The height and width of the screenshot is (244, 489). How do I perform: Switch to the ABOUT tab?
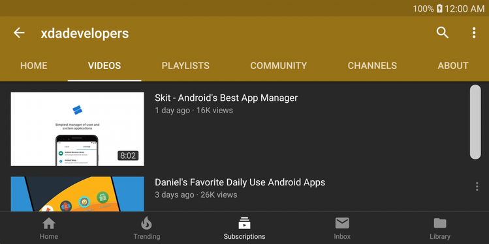click(x=453, y=66)
